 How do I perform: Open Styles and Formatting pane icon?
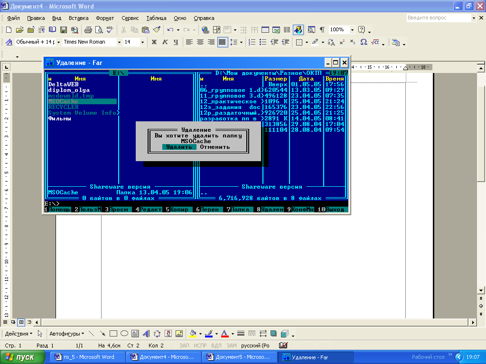point(9,42)
